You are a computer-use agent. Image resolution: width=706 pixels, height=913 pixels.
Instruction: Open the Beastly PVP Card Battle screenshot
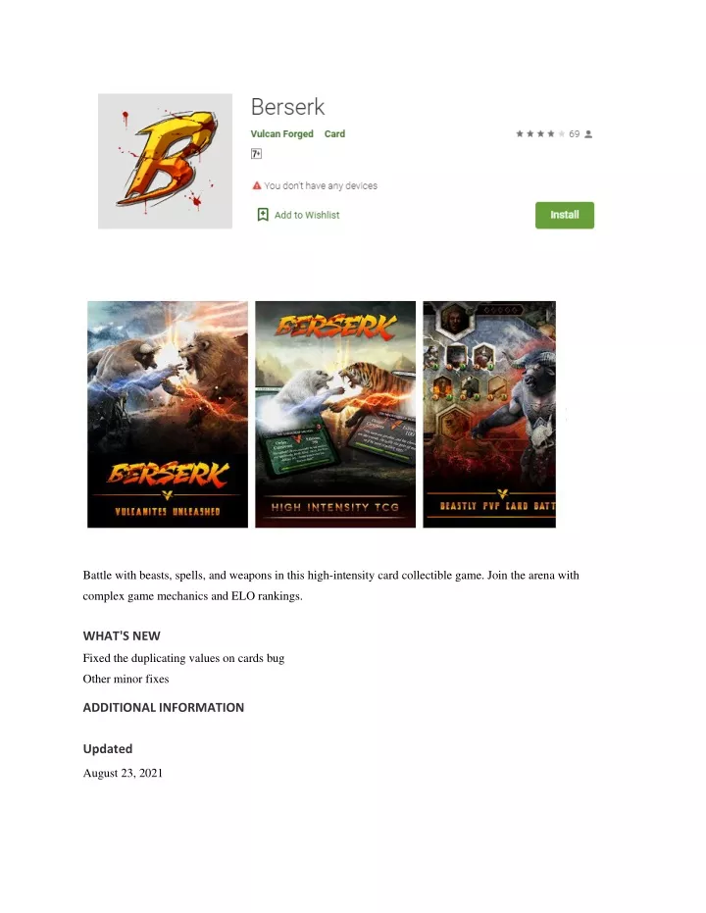click(x=489, y=414)
